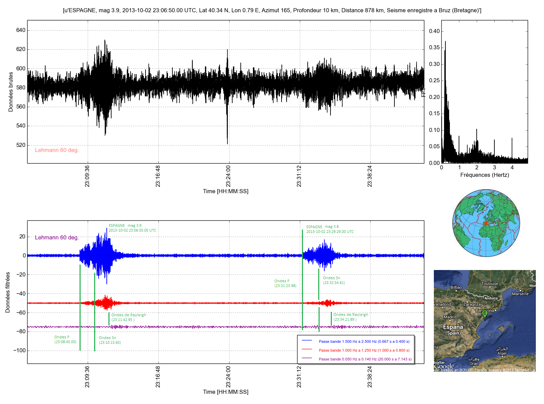The width and height of the screenshot is (544, 404).
Task: Click the Ondes Sn (23:10:15.65) annotation
Action: tap(110, 340)
